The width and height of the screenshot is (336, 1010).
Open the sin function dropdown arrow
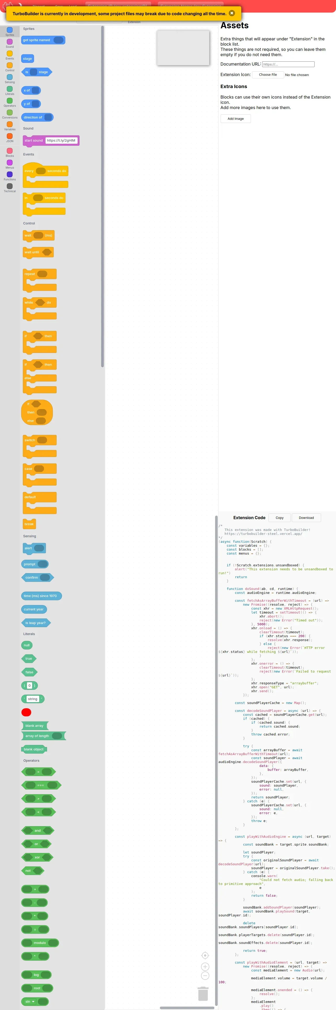[33, 1001]
